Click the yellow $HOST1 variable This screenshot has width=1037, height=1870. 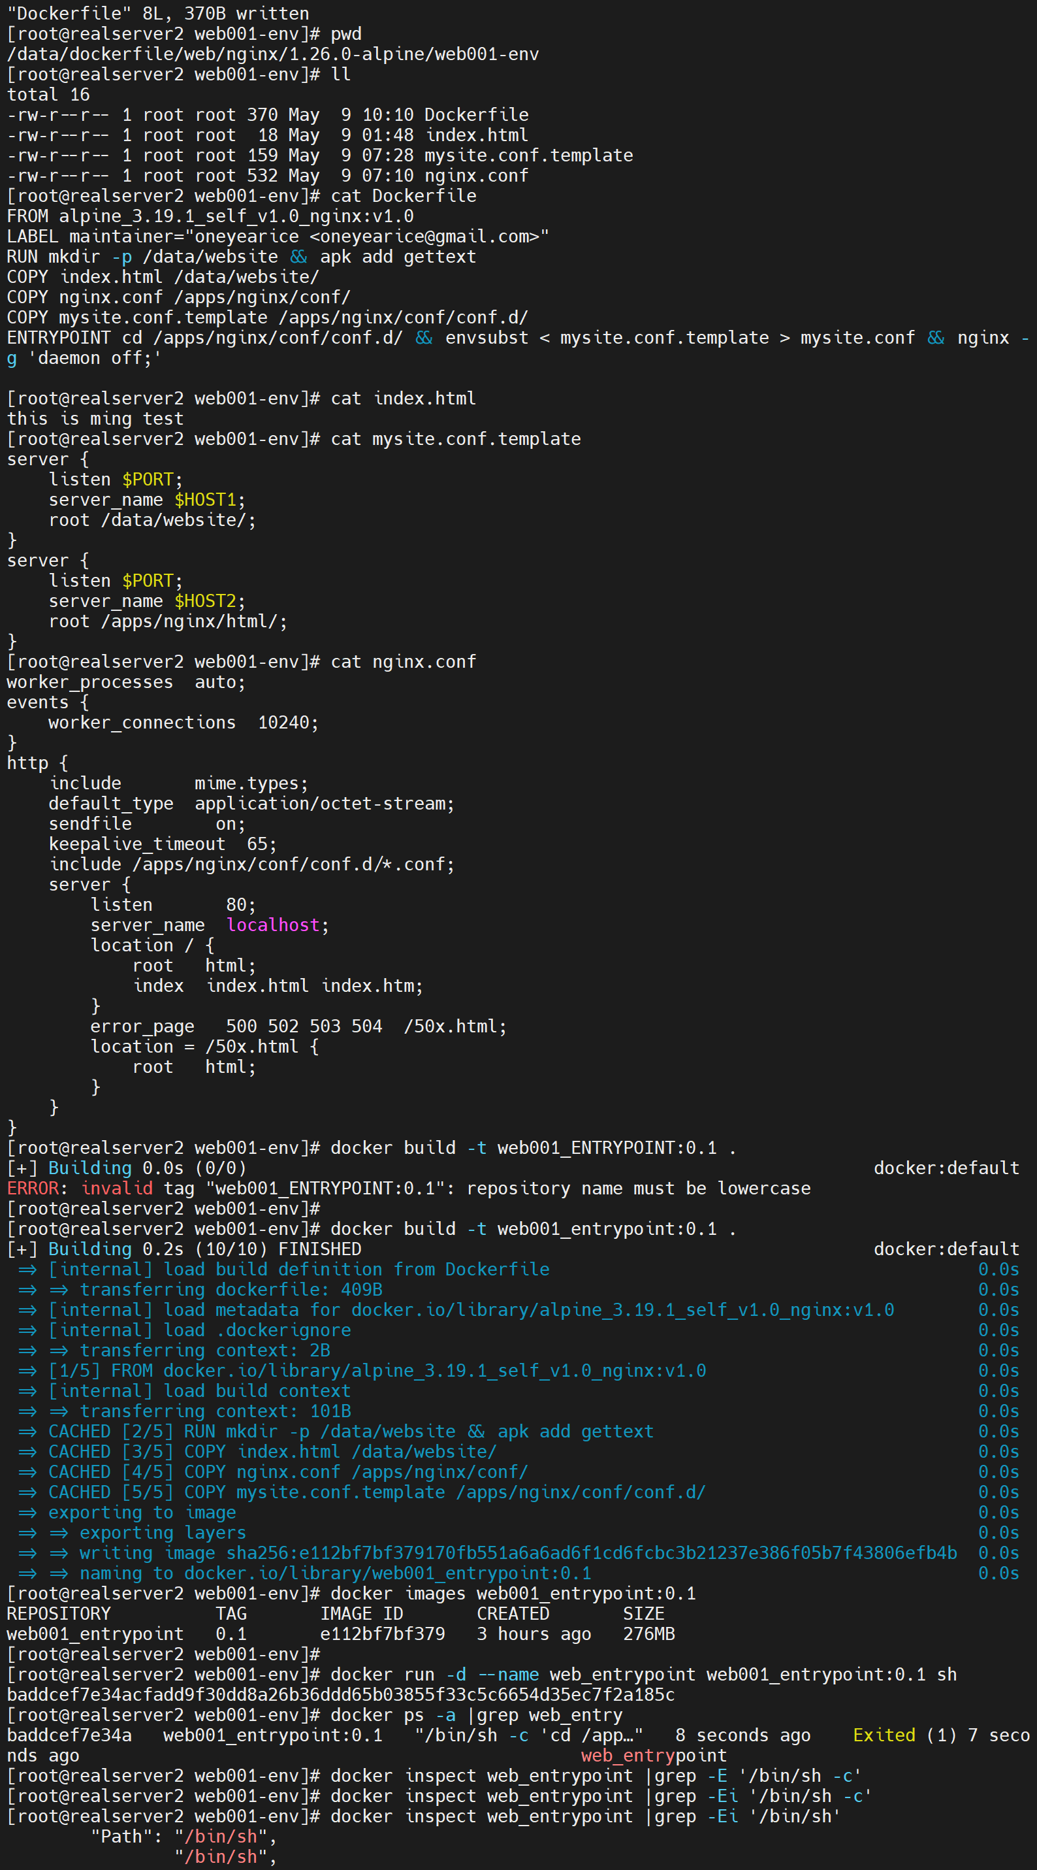(205, 499)
